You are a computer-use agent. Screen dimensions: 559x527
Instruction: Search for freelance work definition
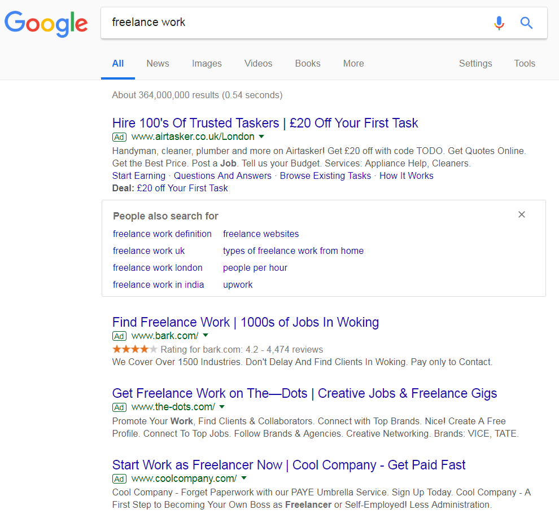162,234
